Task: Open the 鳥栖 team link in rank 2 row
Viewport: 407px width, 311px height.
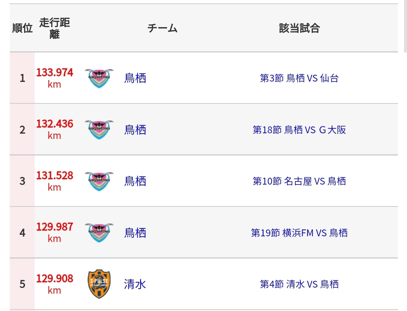Action: tap(135, 130)
